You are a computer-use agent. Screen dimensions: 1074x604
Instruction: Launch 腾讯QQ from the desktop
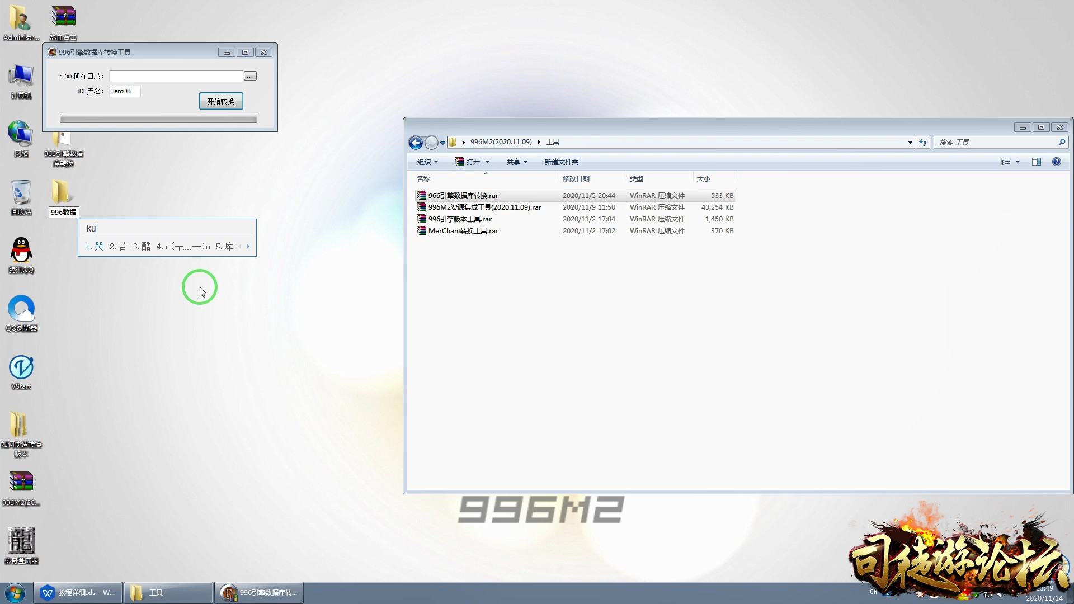tap(21, 256)
